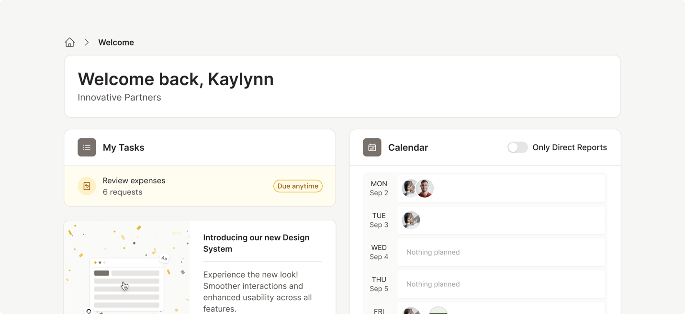The width and height of the screenshot is (685, 314).
Task: Click the bearded man's avatar on Monday
Action: coord(425,189)
